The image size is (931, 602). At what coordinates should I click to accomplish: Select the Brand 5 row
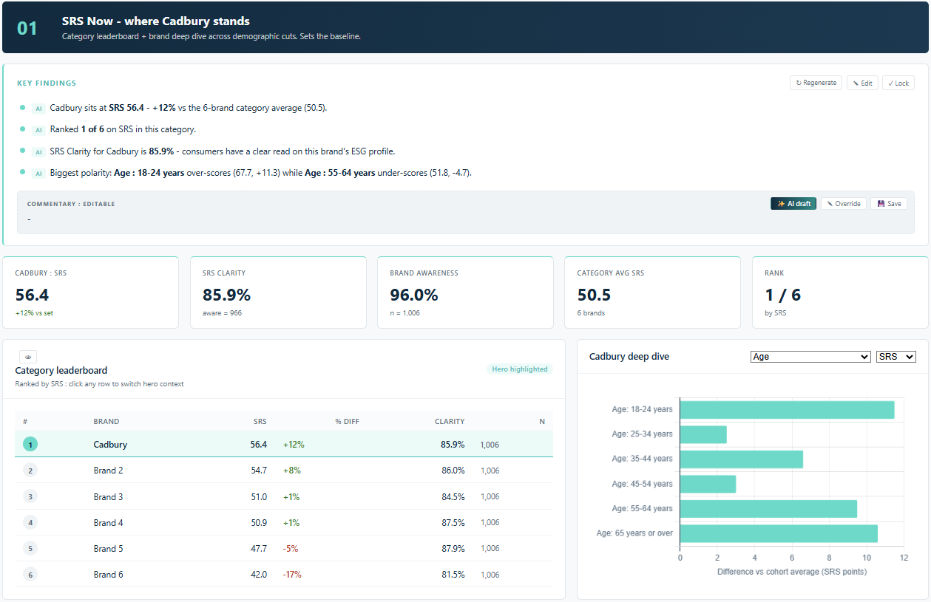(x=284, y=548)
